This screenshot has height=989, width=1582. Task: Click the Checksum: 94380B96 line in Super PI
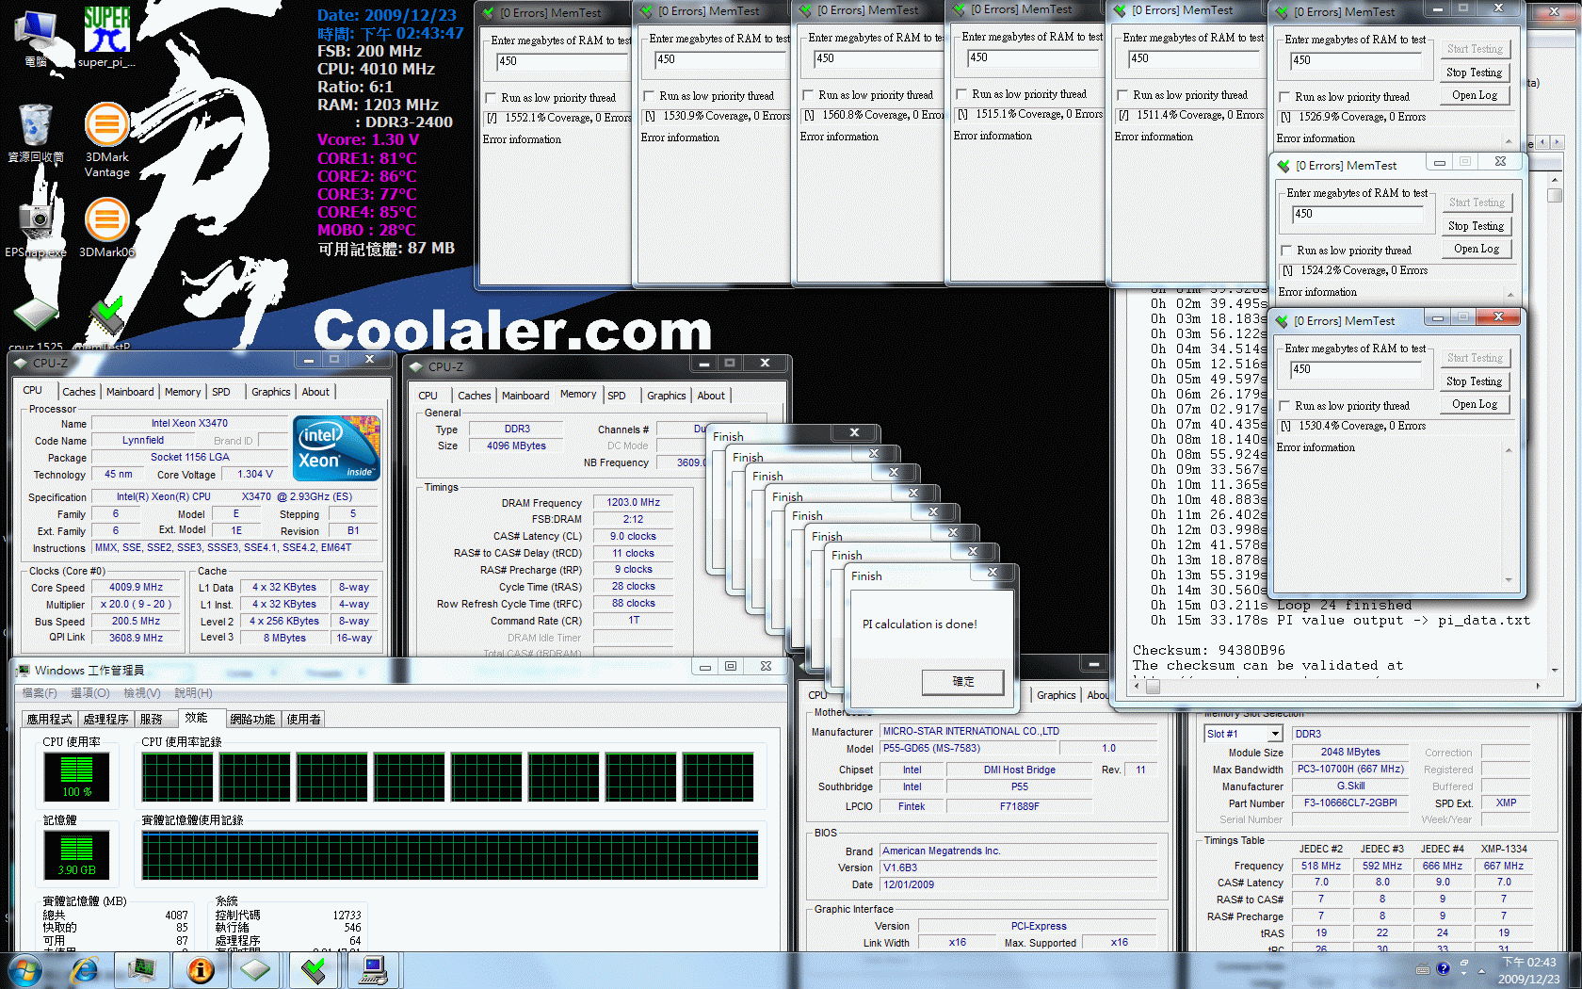point(1208,650)
